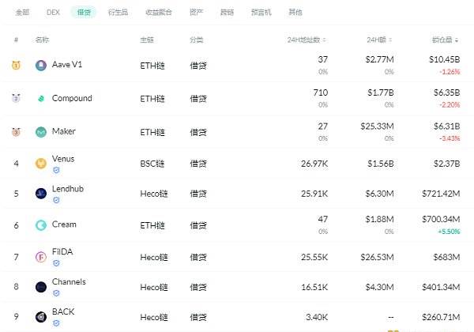The image size is (474, 332).
Task: Click the Compound logo icon
Action: click(41, 98)
